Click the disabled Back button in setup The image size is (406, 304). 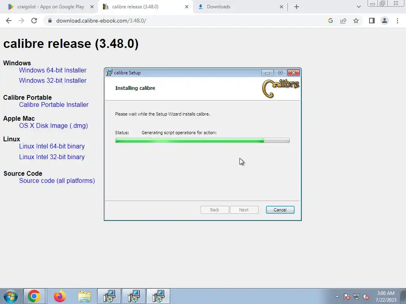pyautogui.click(x=214, y=210)
